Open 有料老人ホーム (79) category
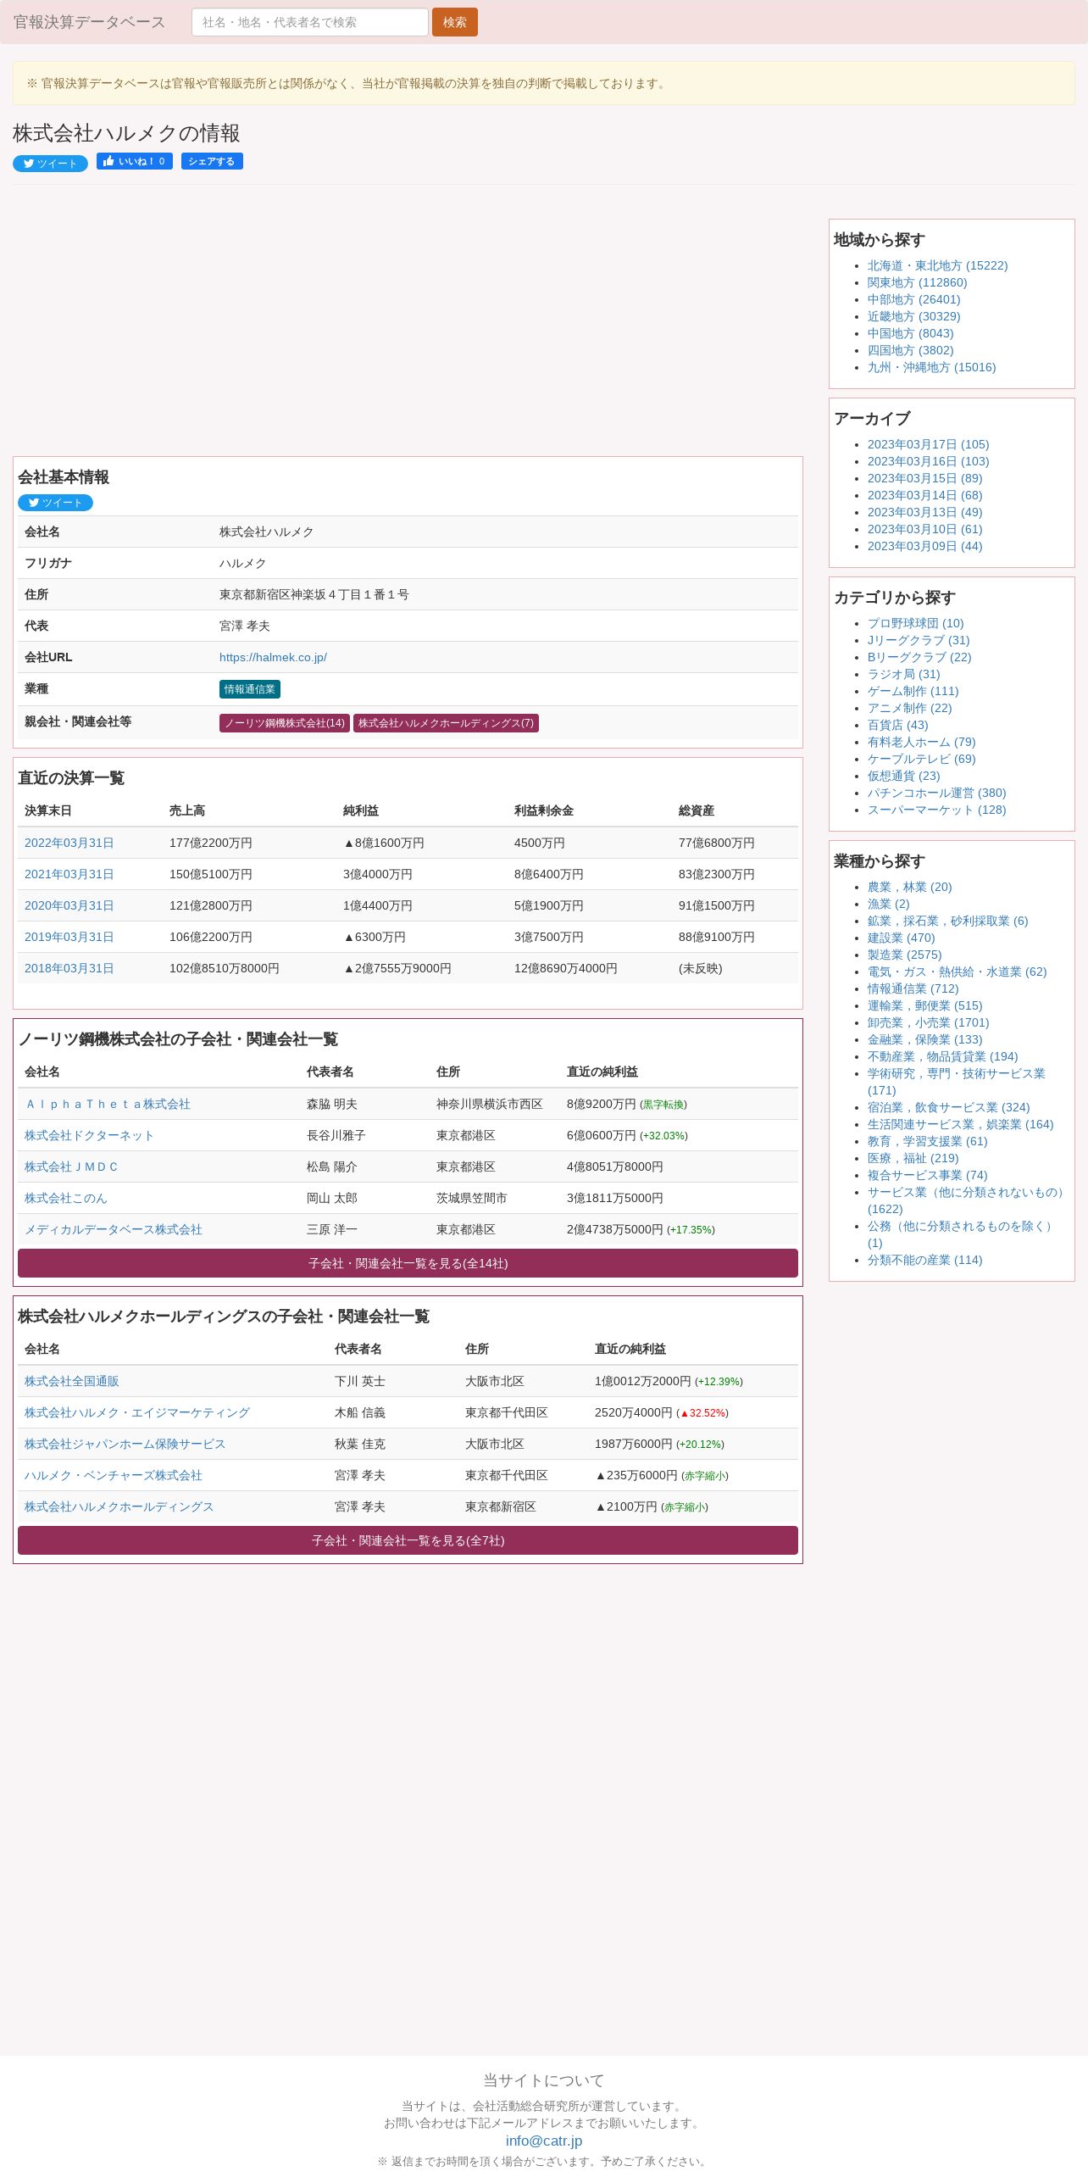 [x=921, y=742]
